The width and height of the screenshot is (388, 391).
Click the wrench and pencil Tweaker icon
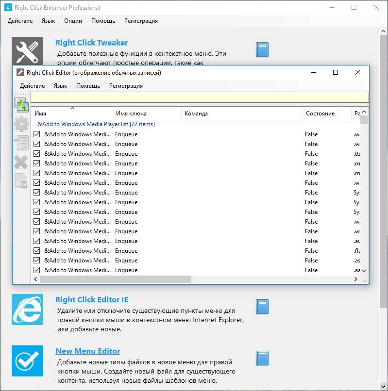click(x=27, y=51)
